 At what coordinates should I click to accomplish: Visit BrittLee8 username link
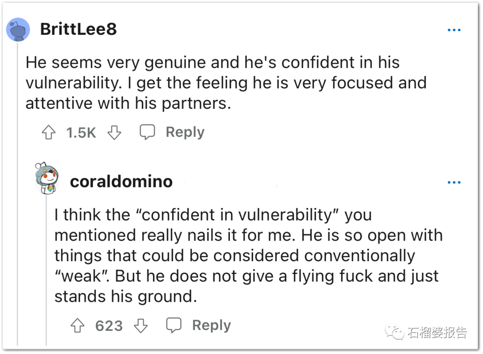coord(79,29)
